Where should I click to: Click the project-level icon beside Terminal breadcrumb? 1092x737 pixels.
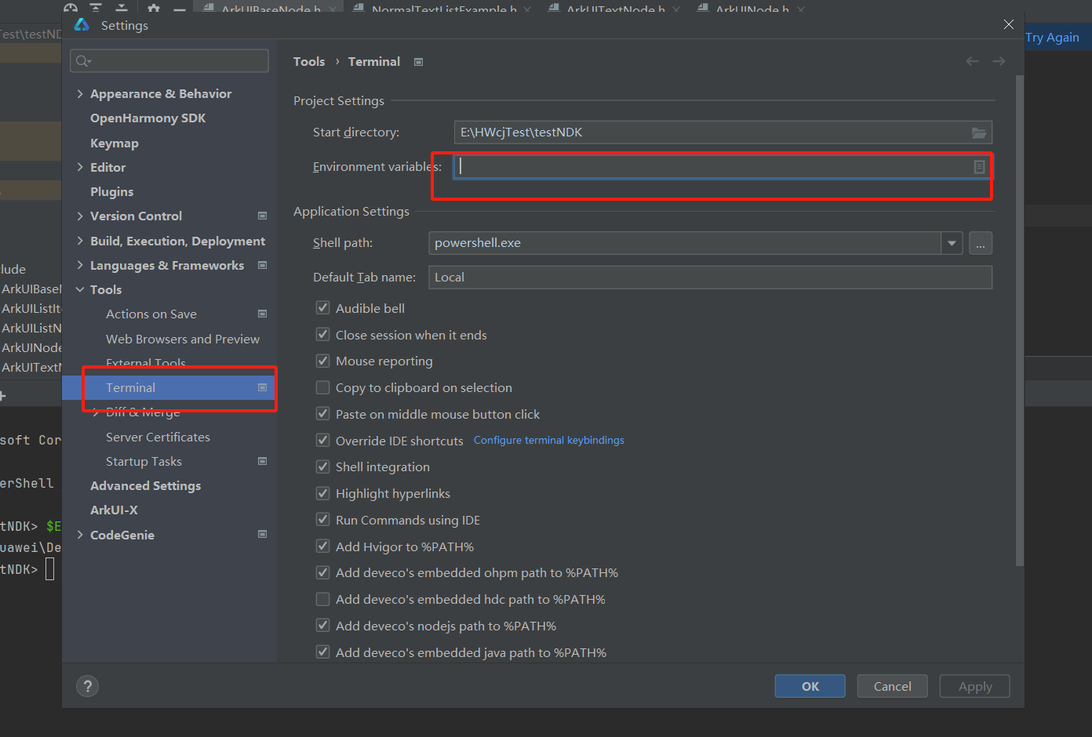click(x=418, y=62)
